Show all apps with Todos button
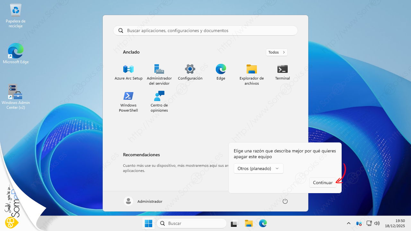Viewport: 411px width, 231px height. (276, 52)
